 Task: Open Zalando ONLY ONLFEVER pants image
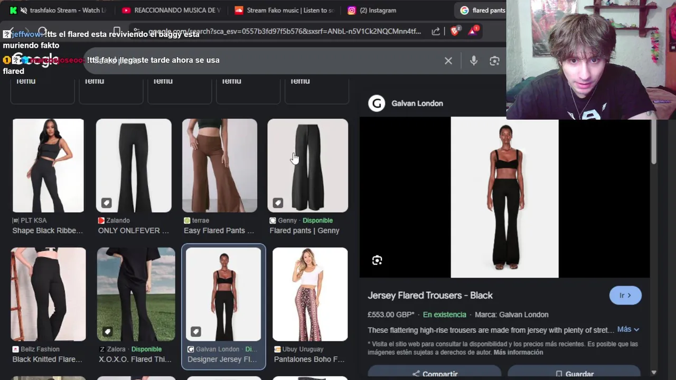point(134,166)
